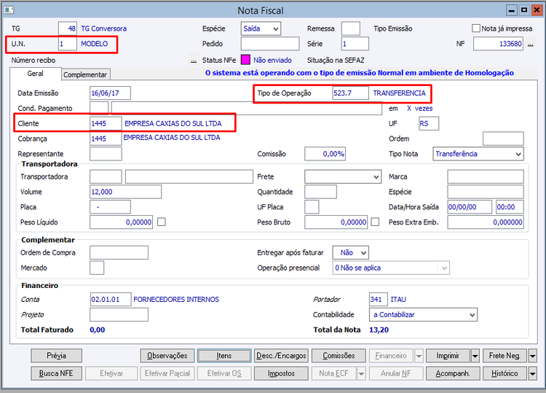Click the Volume input field
The width and height of the screenshot is (546, 393).
click(x=126, y=192)
